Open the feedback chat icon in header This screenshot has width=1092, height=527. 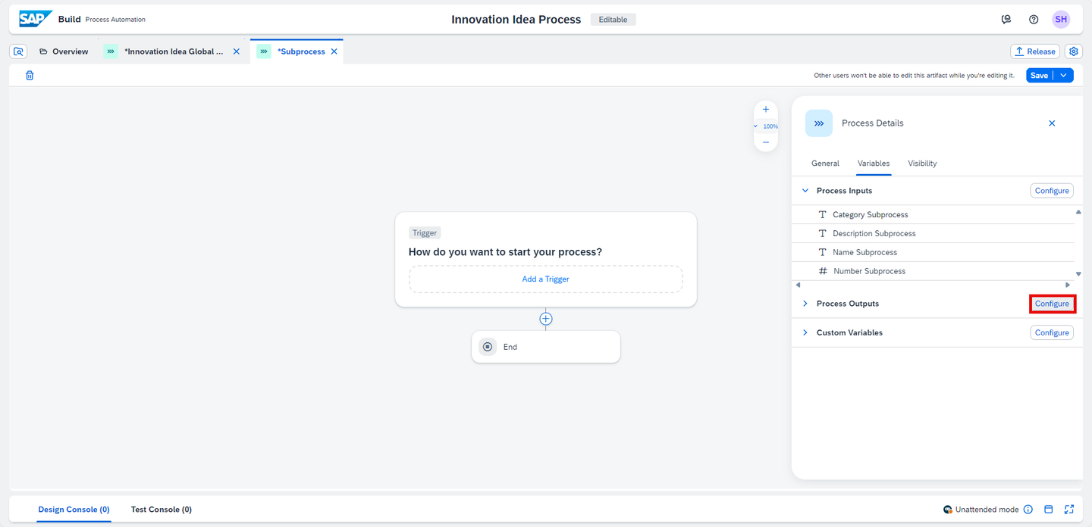point(1006,20)
